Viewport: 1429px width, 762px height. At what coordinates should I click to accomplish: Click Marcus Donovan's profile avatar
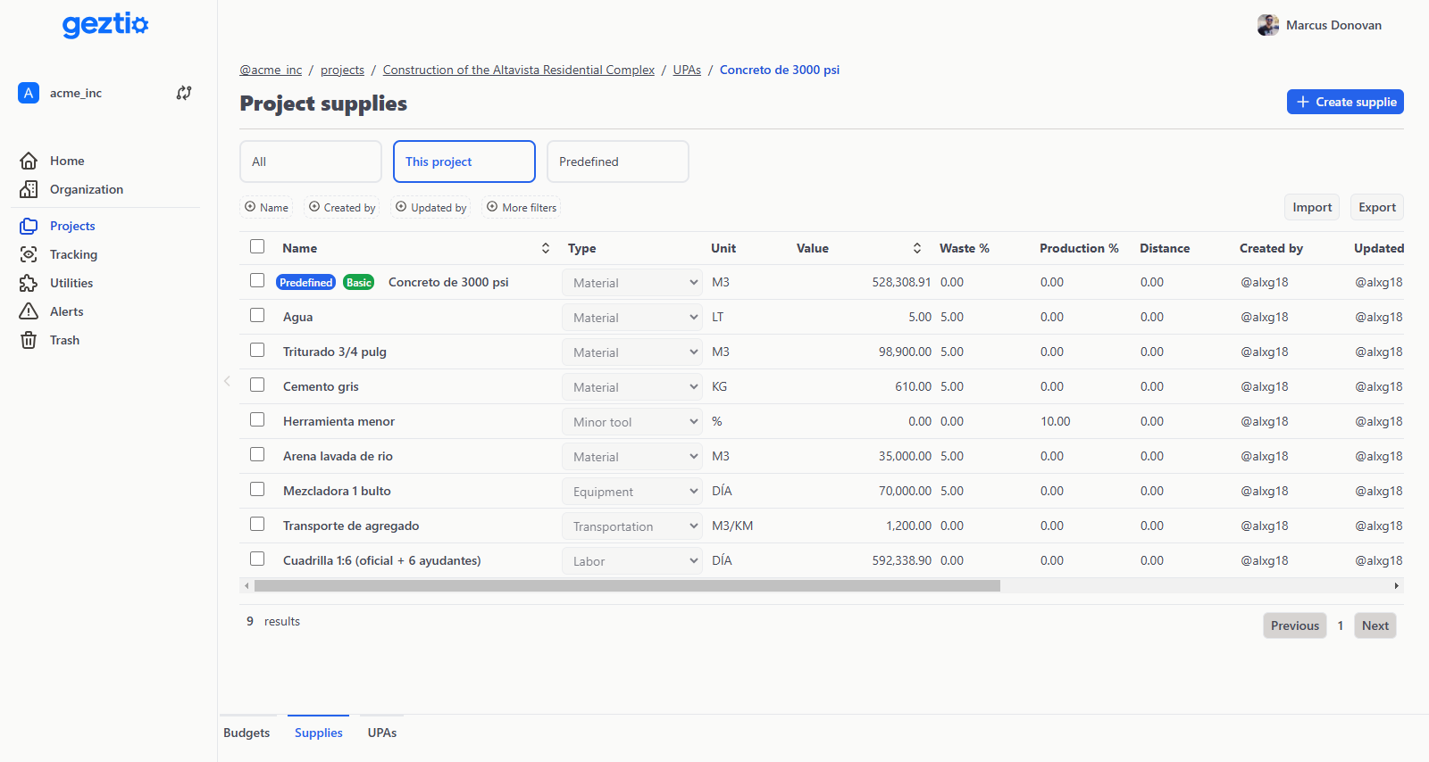[x=1267, y=25]
